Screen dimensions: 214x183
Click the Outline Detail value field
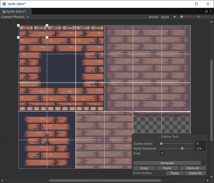(x=200, y=144)
